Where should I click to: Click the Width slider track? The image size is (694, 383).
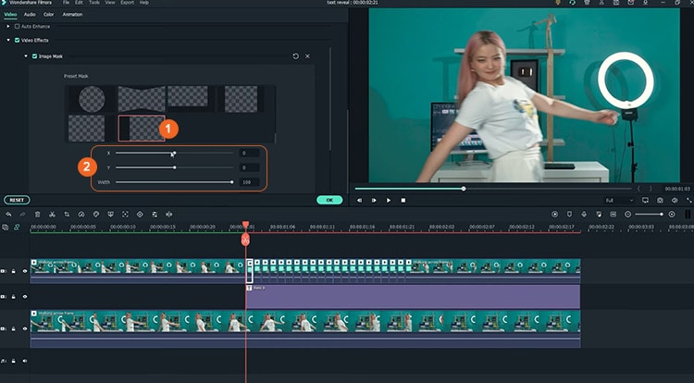[174, 182]
